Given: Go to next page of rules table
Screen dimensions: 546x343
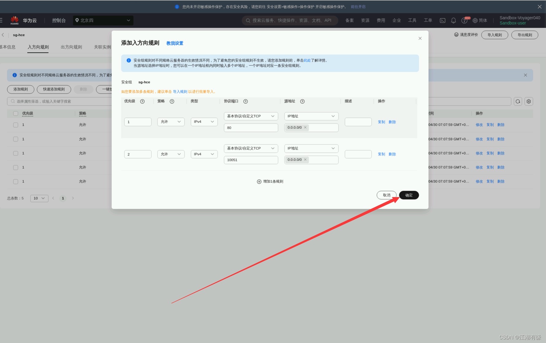Looking at the screenshot, I should [x=73, y=198].
